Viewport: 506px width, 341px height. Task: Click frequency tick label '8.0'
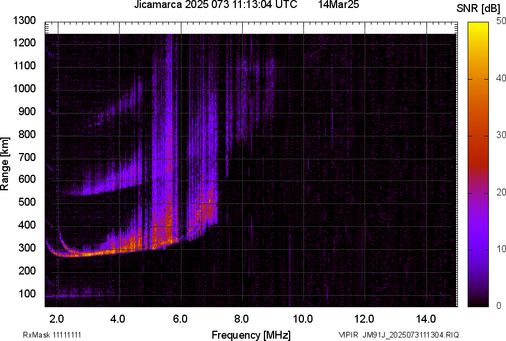coord(242,319)
